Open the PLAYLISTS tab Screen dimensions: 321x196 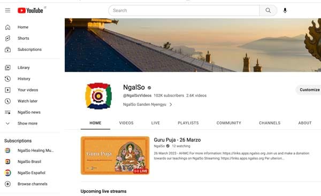(188, 123)
